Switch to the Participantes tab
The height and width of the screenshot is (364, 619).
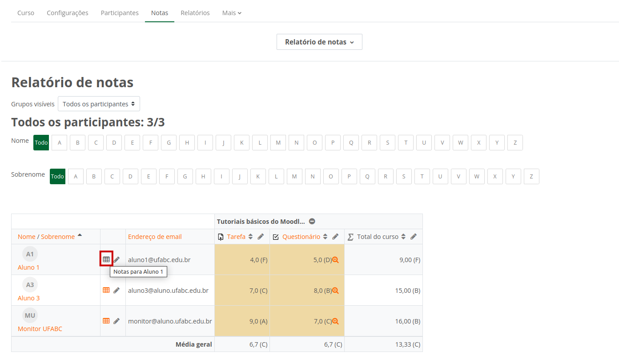[x=120, y=13]
